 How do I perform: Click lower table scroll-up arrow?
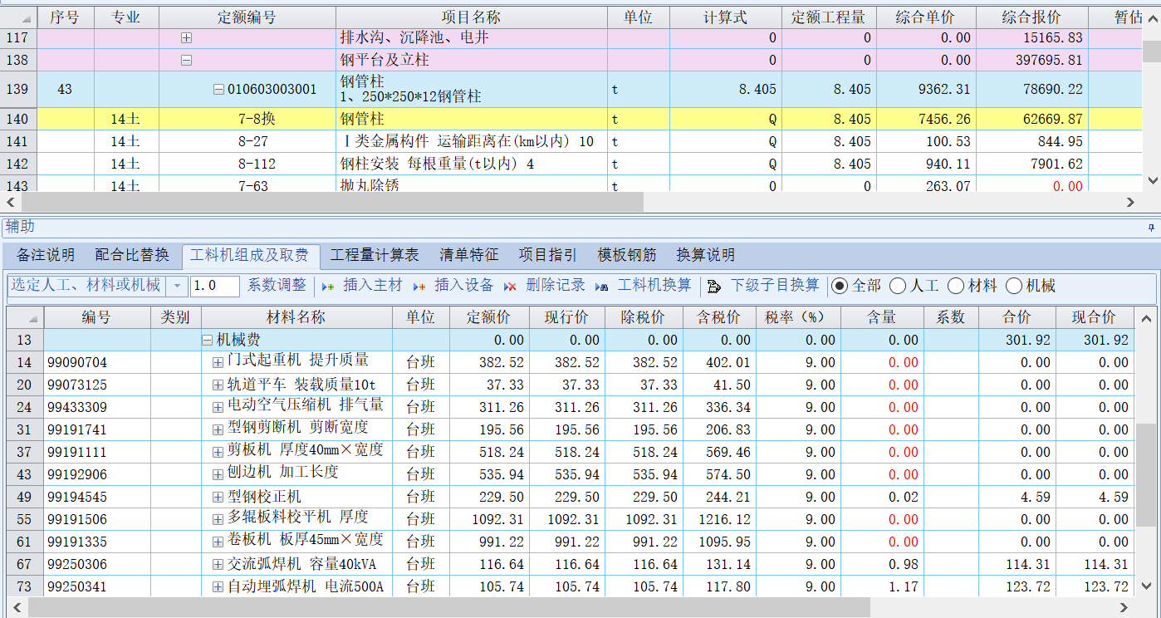coord(1145,317)
